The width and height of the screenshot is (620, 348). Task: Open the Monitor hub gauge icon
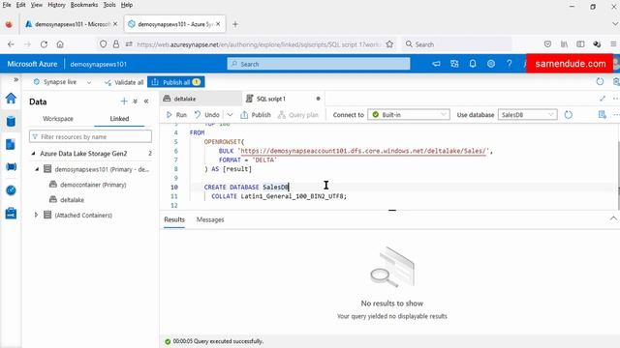coord(11,190)
